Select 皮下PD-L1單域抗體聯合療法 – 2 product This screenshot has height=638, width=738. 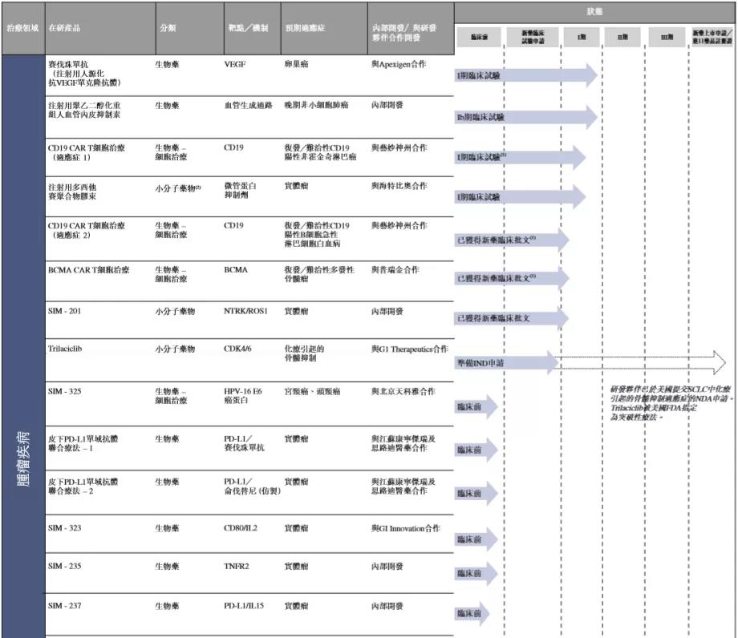click(x=83, y=487)
